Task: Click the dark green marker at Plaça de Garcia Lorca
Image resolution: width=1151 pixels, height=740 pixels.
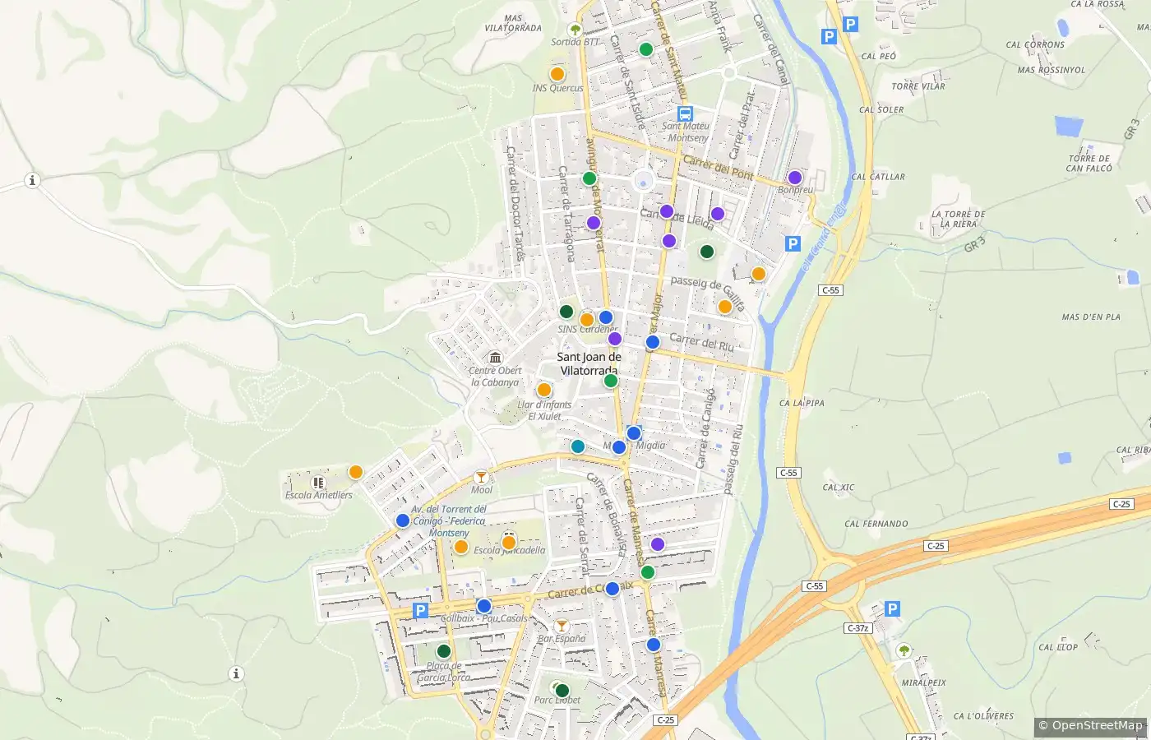Action: [x=444, y=651]
